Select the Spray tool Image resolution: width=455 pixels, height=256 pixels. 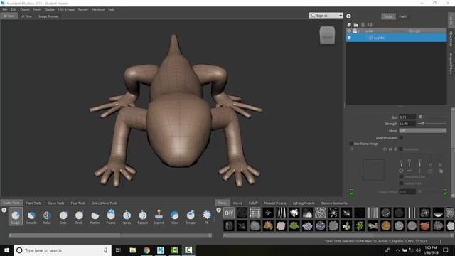127,216
